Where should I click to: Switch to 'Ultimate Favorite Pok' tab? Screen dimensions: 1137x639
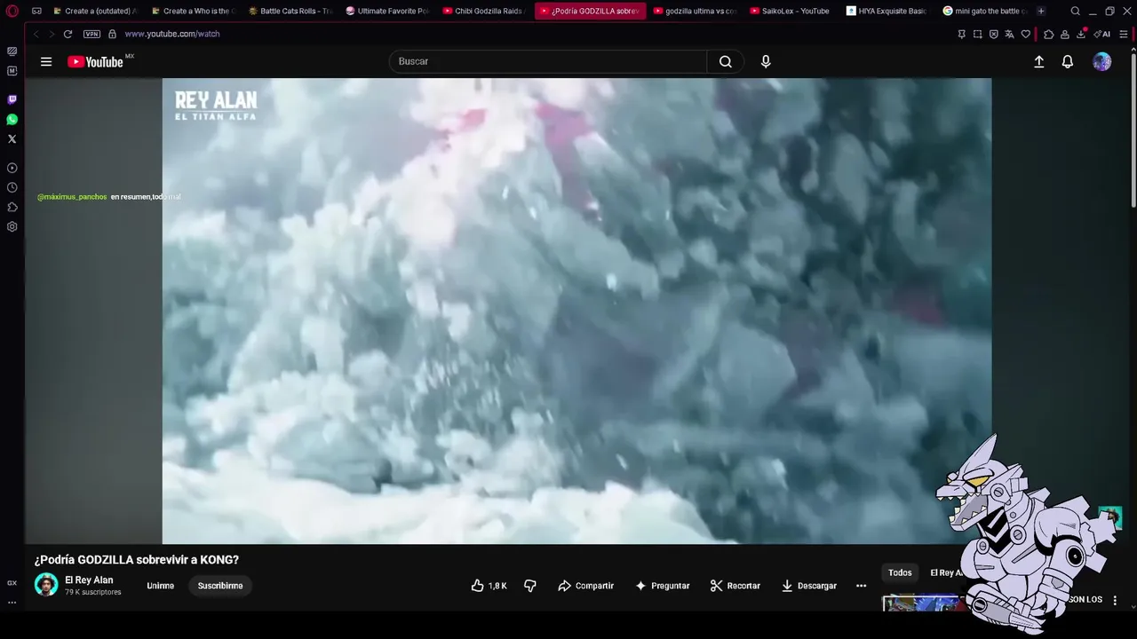coord(387,12)
